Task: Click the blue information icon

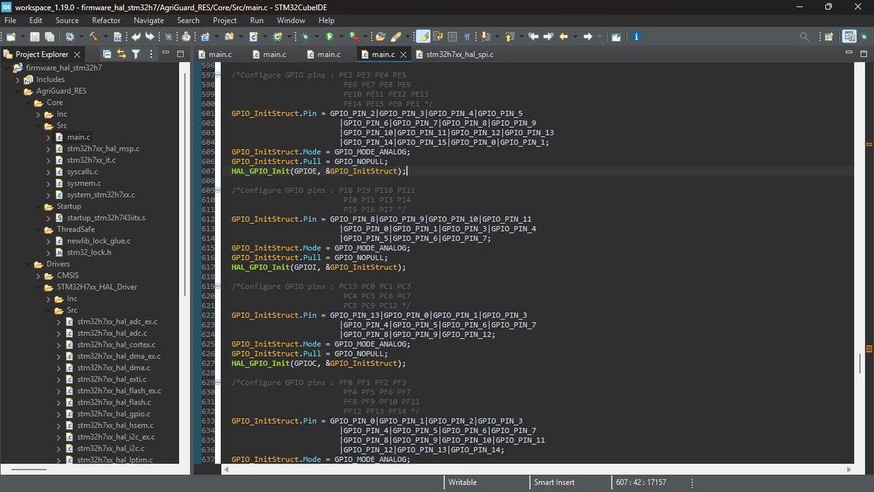Action: [636, 36]
